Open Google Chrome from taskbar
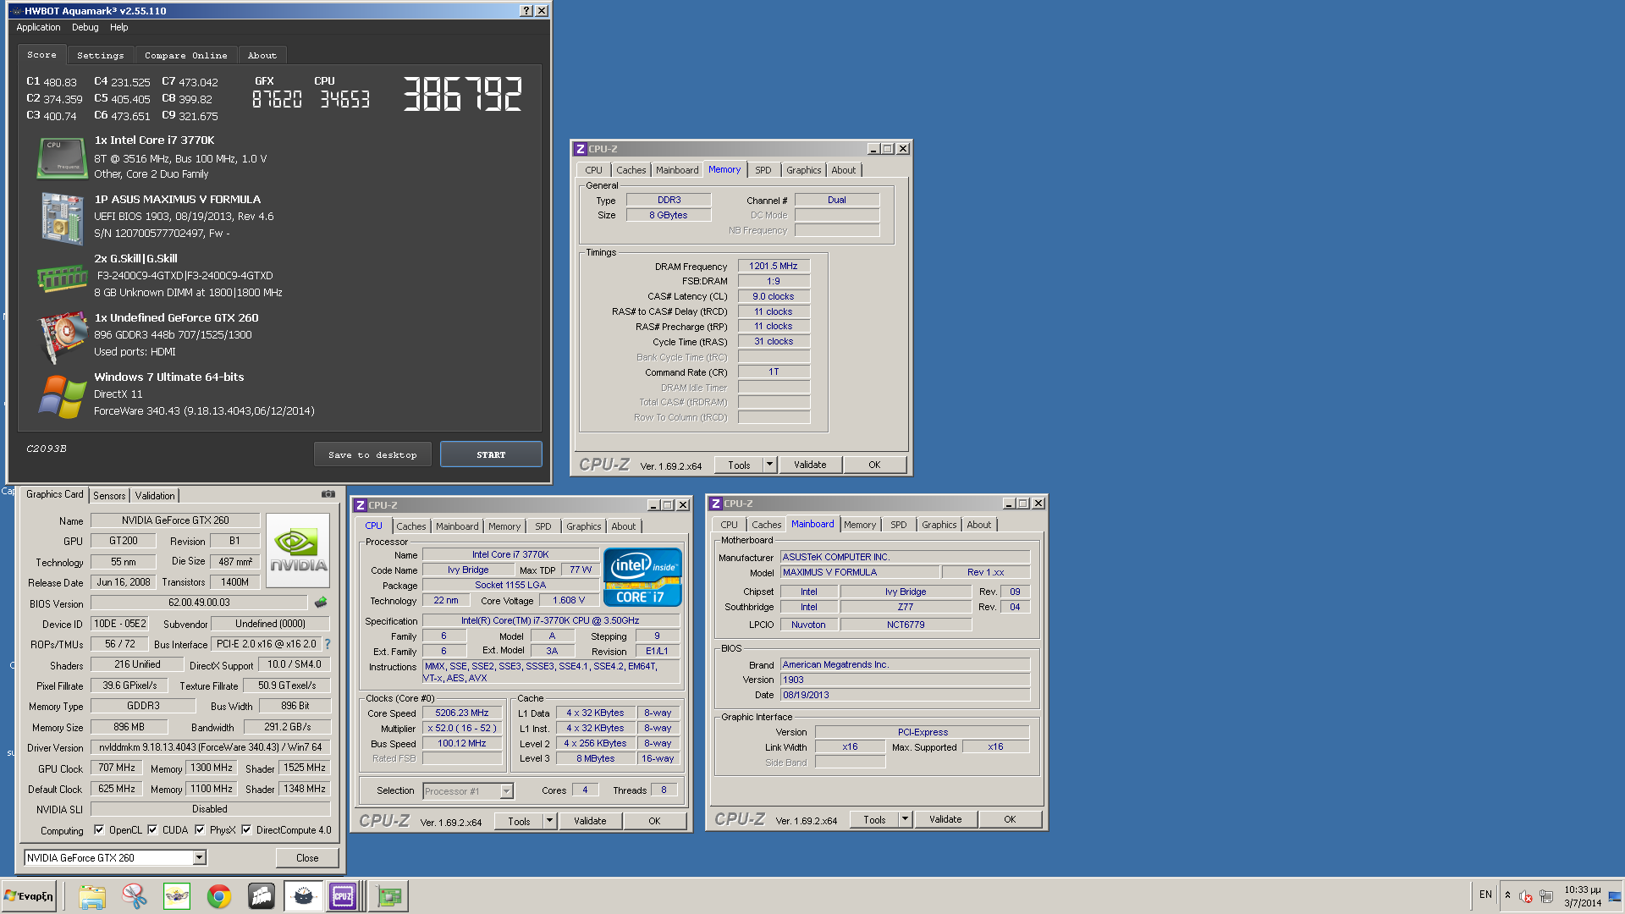 click(x=219, y=896)
